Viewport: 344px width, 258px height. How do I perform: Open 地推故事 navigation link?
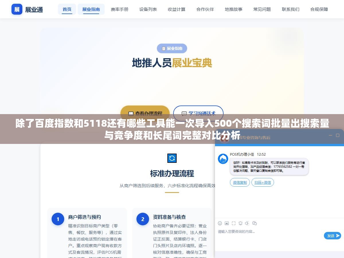pos(234,9)
